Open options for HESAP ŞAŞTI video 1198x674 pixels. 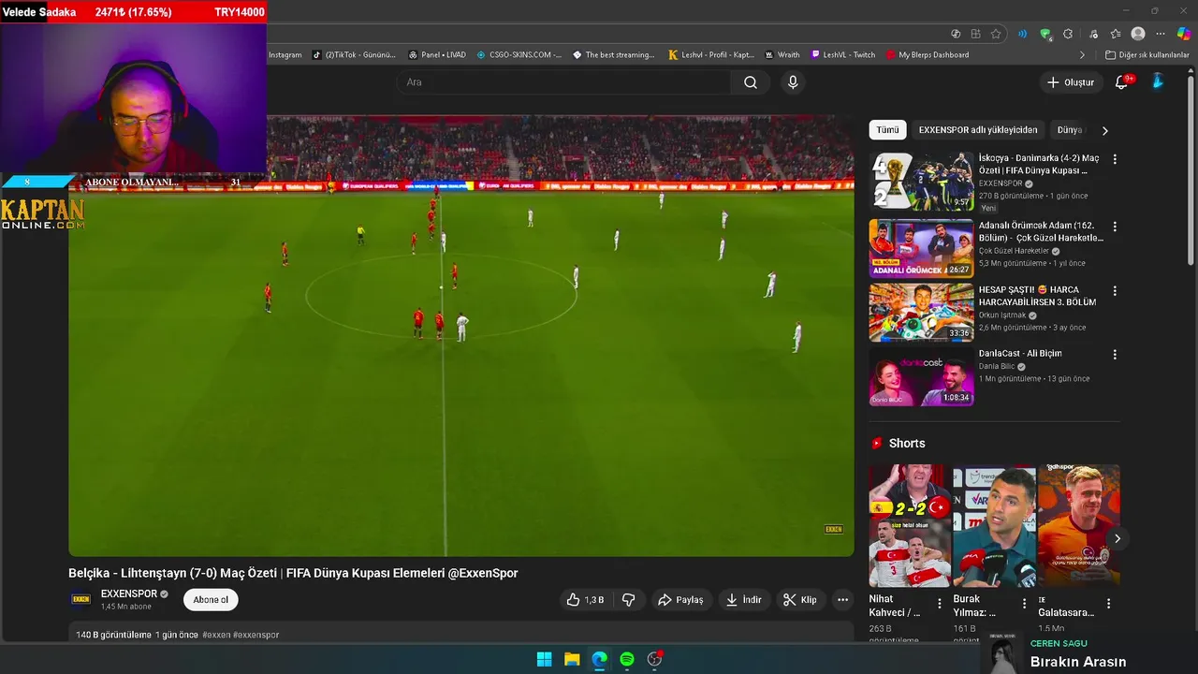point(1114,291)
